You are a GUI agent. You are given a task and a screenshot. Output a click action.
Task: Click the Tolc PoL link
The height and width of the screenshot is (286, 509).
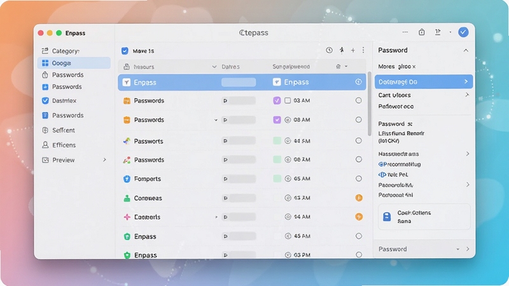[x=393, y=174]
